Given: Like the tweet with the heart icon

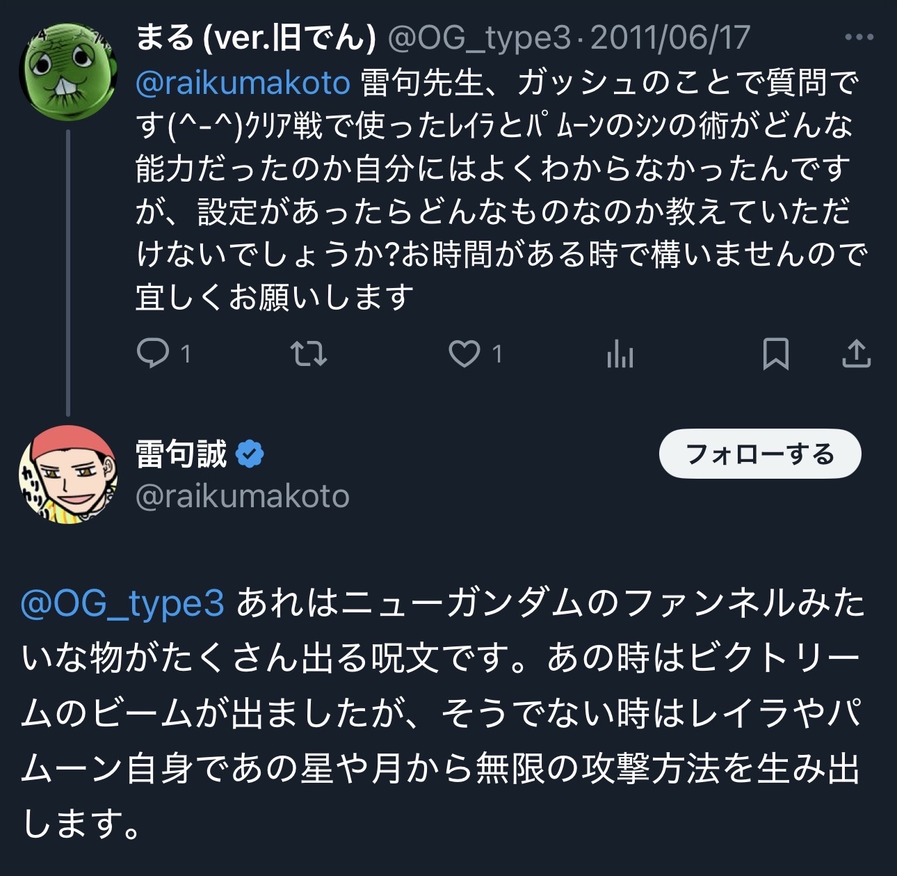Looking at the screenshot, I should click(464, 353).
